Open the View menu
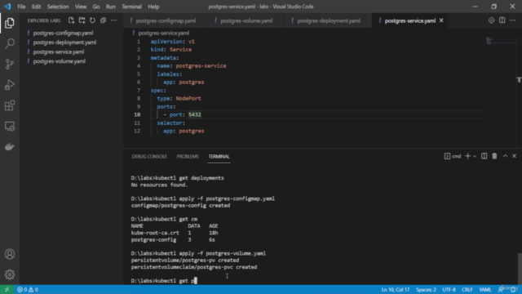Screen dimensions: 522x294 81,7
